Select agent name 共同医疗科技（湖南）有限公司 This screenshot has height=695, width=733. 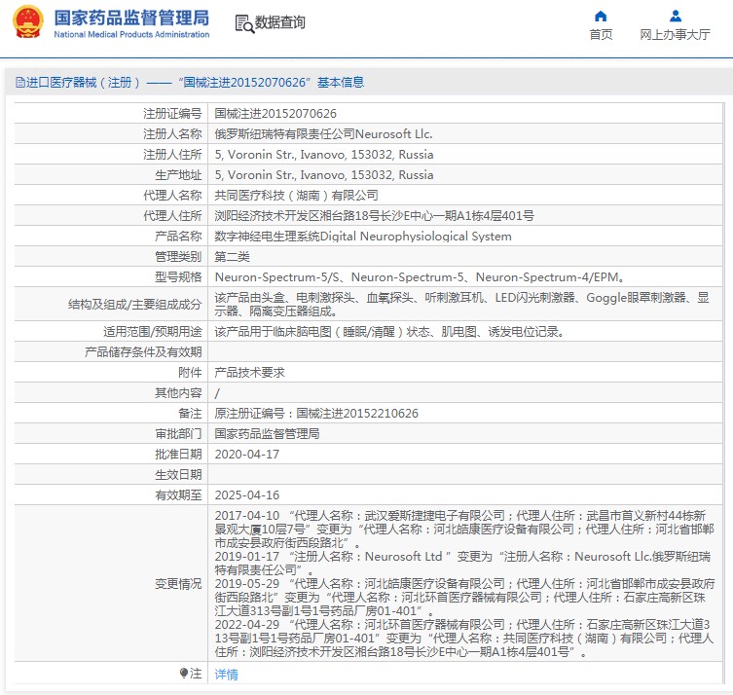click(x=296, y=196)
